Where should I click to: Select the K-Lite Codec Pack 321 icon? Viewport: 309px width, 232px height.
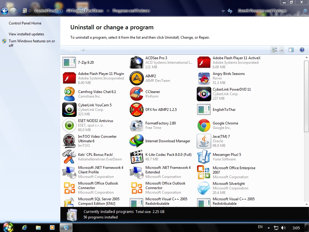pyautogui.click(x=137, y=157)
